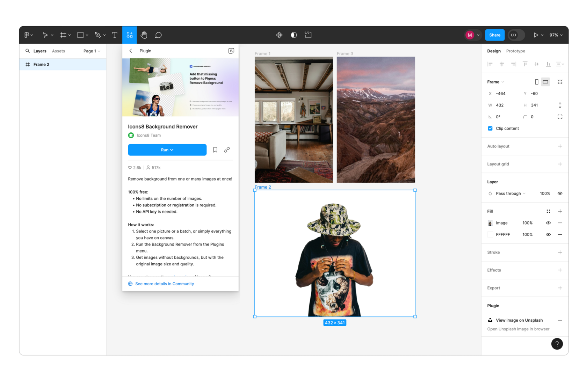587x381 pixels.
Task: Align right icon in Design panel
Action: pos(513,64)
